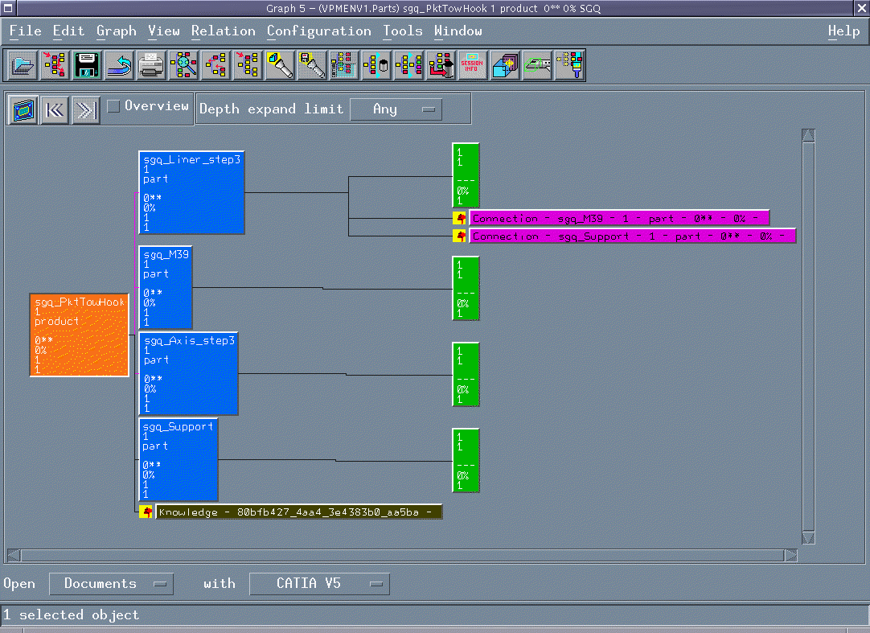Image resolution: width=870 pixels, height=633 pixels.
Task: Open the Session Info icon
Action: (473, 65)
